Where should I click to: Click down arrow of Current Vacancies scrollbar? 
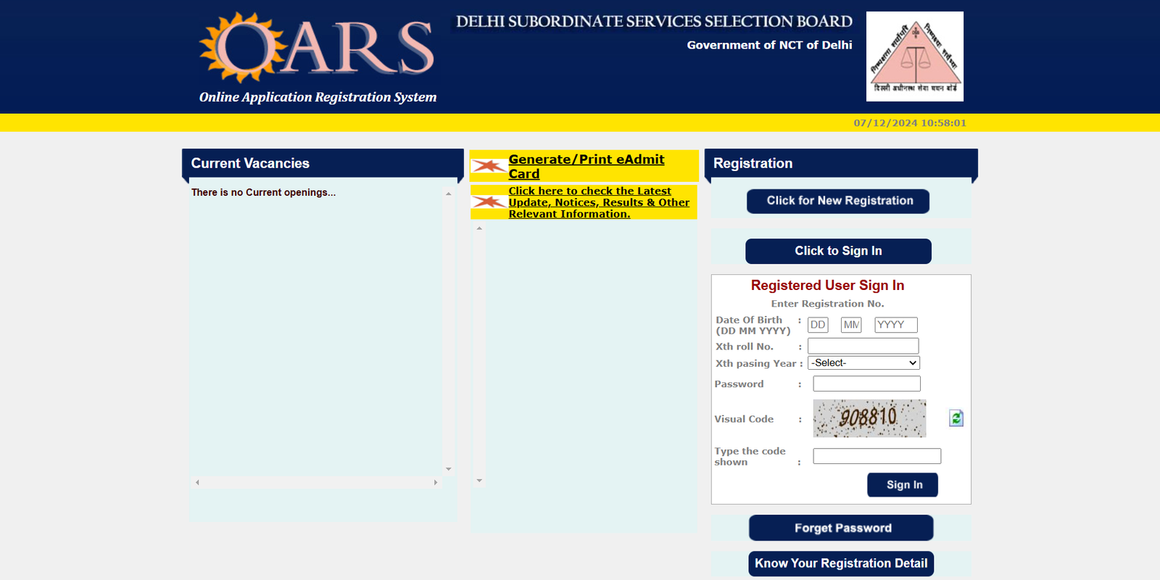tap(449, 469)
